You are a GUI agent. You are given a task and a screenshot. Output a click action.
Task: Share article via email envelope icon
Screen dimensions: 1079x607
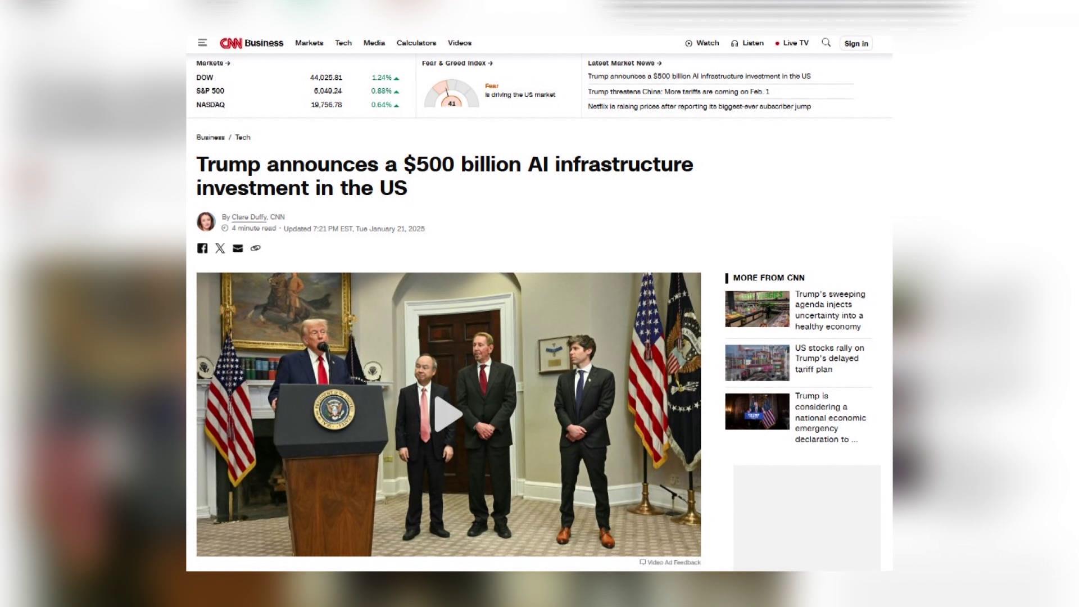(238, 248)
